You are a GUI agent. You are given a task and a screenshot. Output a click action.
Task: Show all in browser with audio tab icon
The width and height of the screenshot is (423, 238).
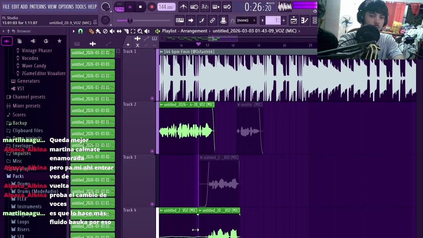7,41
